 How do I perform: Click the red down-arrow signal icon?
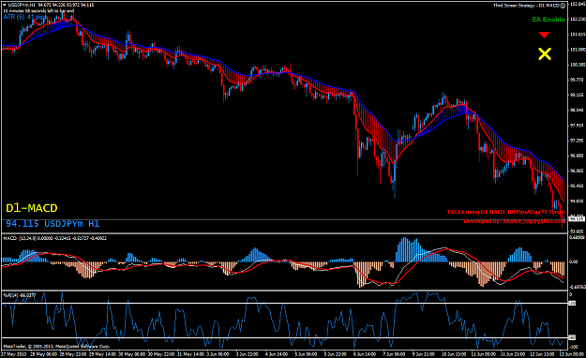coord(544,35)
